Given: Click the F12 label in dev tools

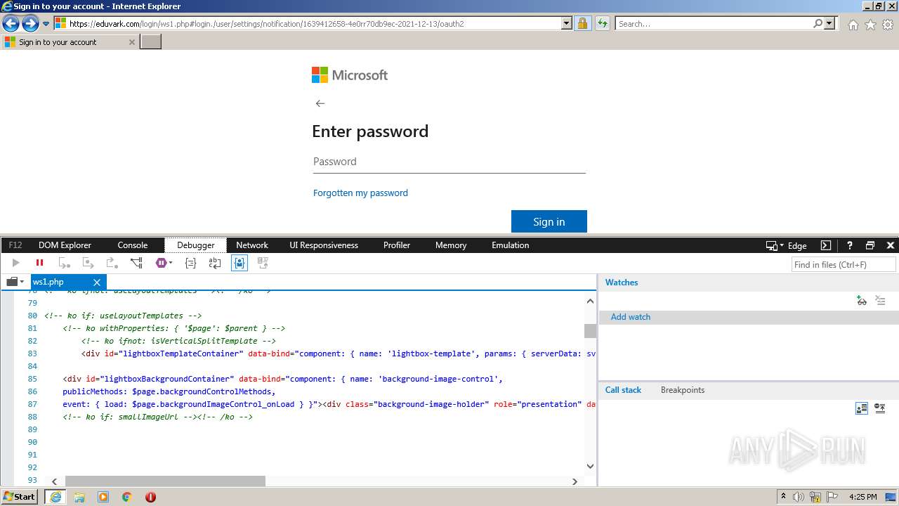Looking at the screenshot, I should (15, 245).
